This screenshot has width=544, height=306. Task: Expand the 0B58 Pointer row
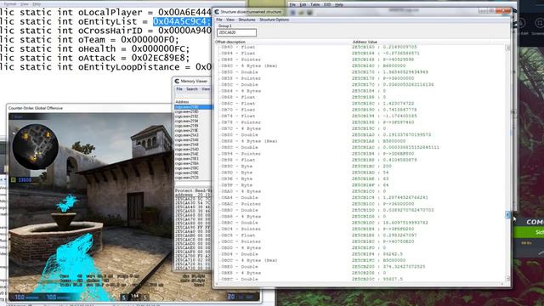218,78
